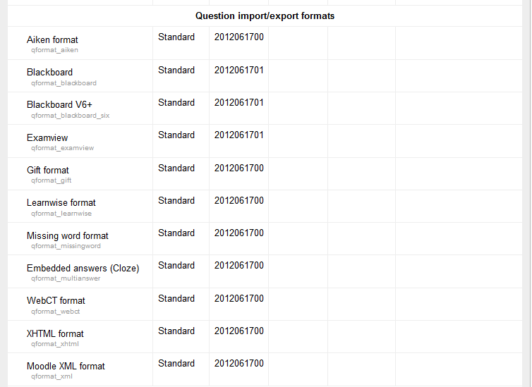
Task: Select Embedded answers (Cloze) plugin name
Action: click(x=83, y=269)
